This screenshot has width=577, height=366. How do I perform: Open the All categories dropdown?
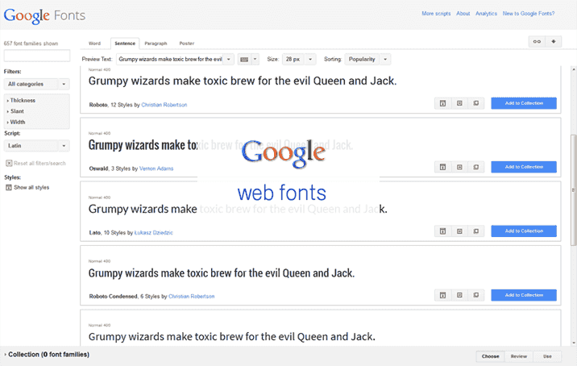click(36, 84)
